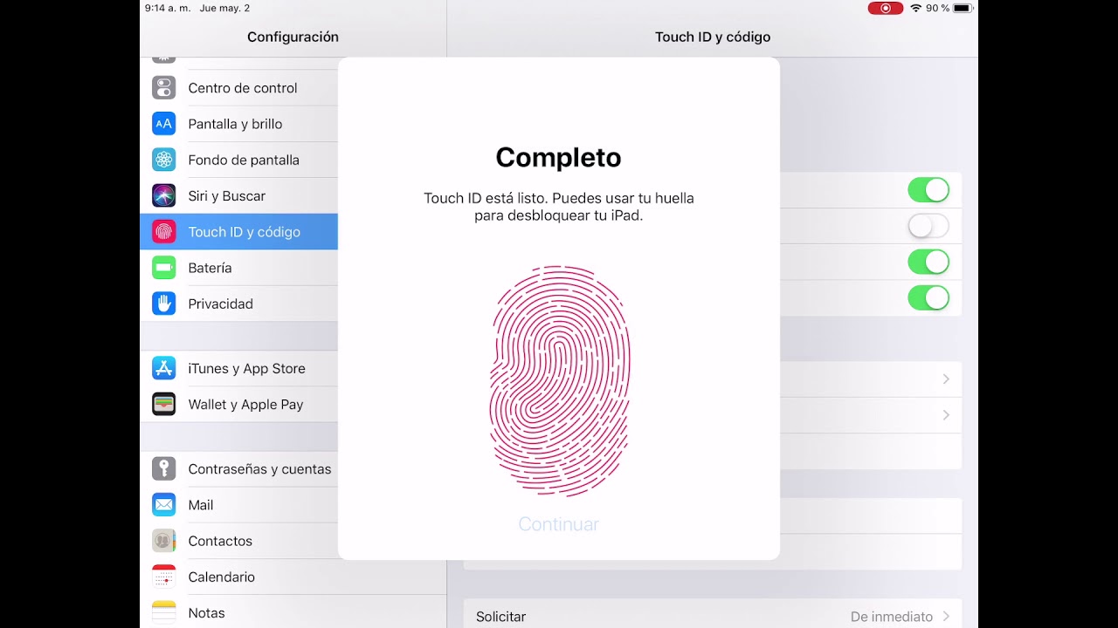The height and width of the screenshot is (628, 1118).
Task: Tap the Pantalla y brillo AA icon
Action: coord(163,124)
